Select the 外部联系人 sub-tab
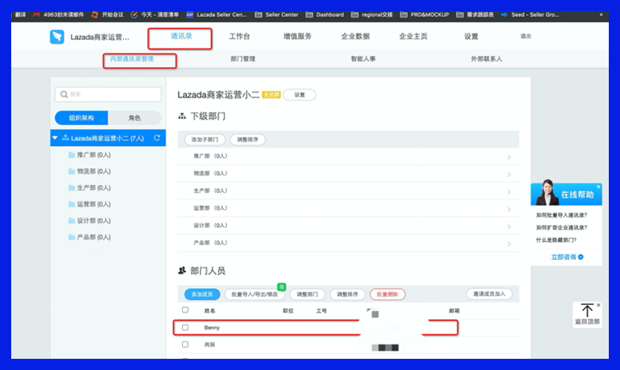The image size is (620, 370). click(x=486, y=59)
